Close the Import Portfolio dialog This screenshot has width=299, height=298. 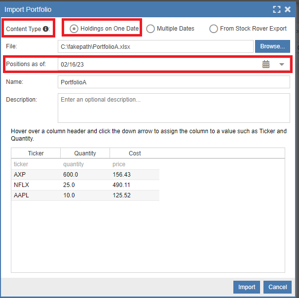pyautogui.click(x=288, y=9)
